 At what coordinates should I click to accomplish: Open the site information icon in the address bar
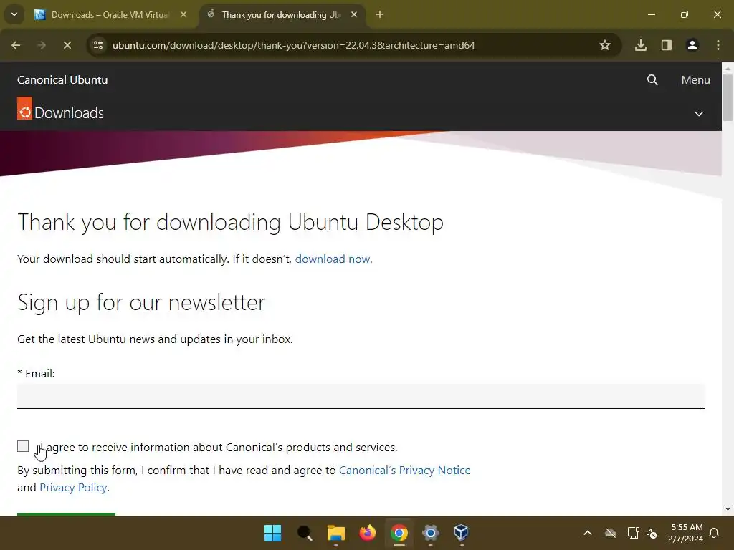point(98,45)
